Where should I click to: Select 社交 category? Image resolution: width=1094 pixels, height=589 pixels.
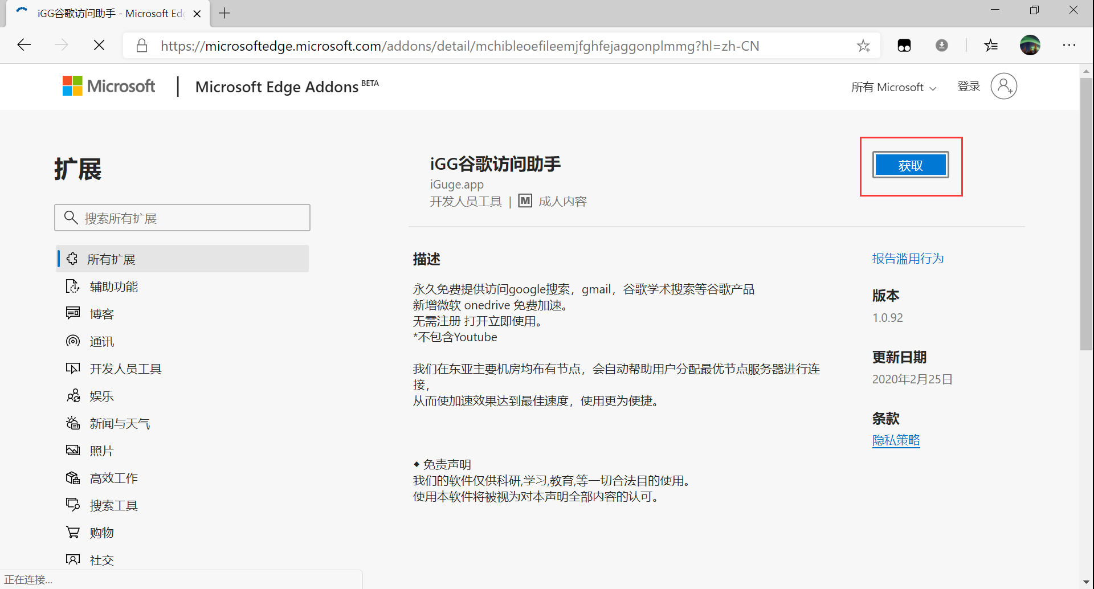102,560
